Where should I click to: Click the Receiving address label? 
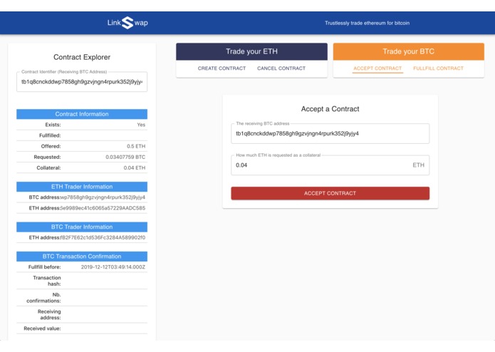(49, 314)
